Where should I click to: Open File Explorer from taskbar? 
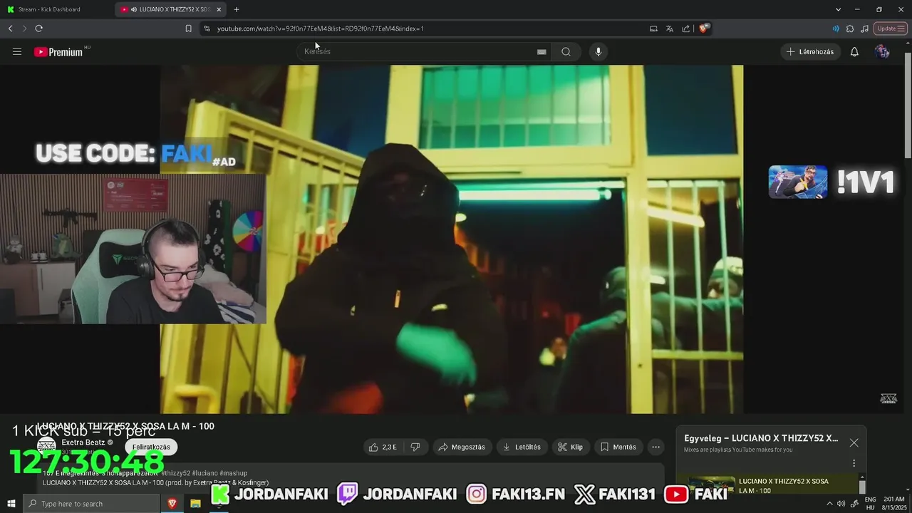[195, 504]
